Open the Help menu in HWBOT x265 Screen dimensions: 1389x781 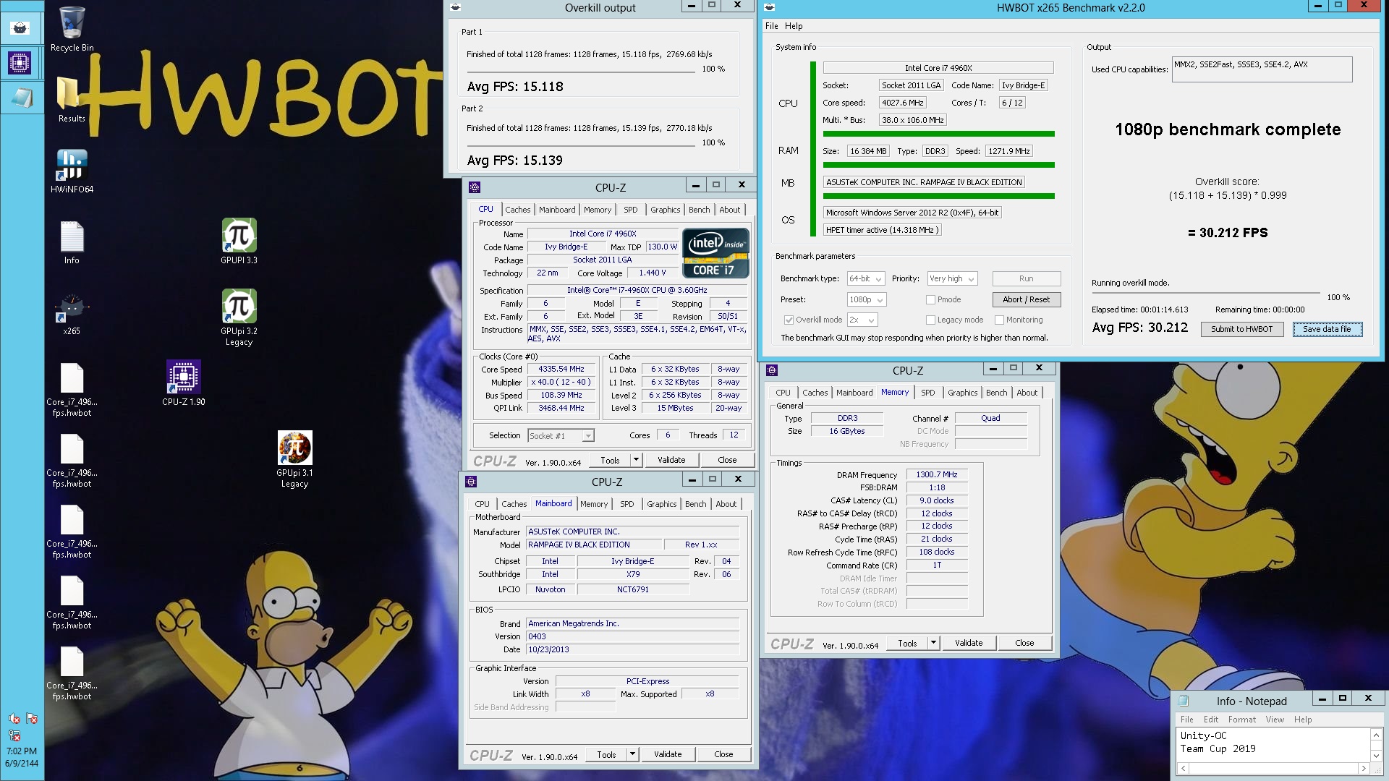[x=794, y=26]
